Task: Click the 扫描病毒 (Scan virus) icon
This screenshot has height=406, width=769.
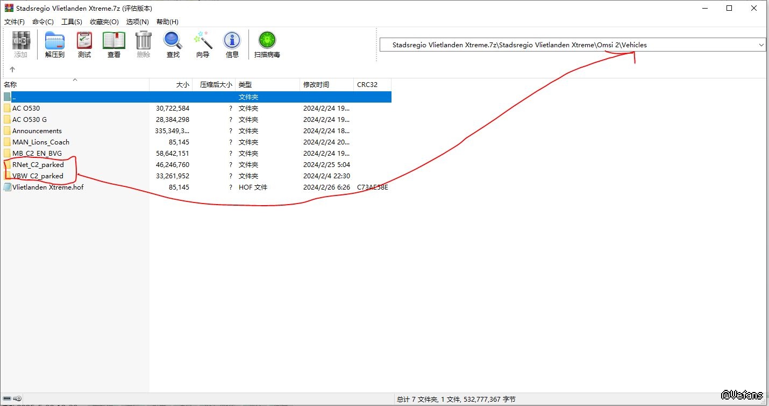Action: pyautogui.click(x=267, y=44)
